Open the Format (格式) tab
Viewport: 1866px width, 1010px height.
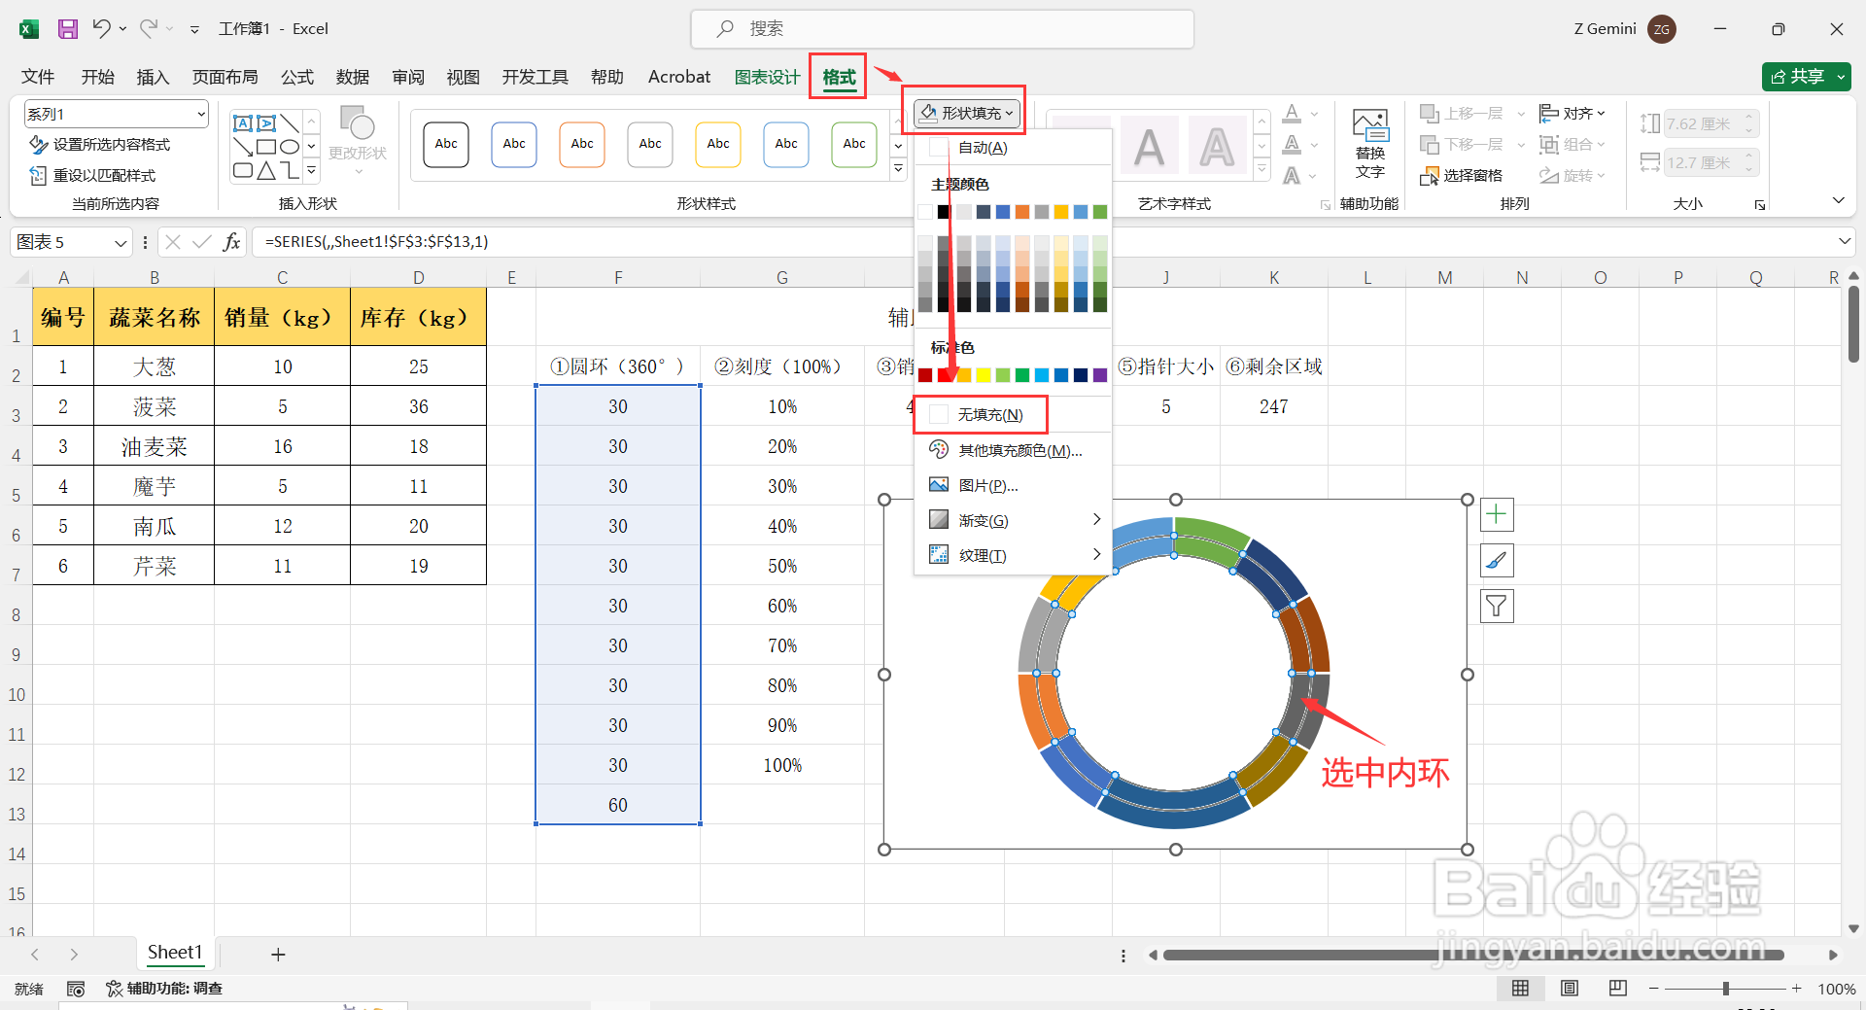[839, 77]
